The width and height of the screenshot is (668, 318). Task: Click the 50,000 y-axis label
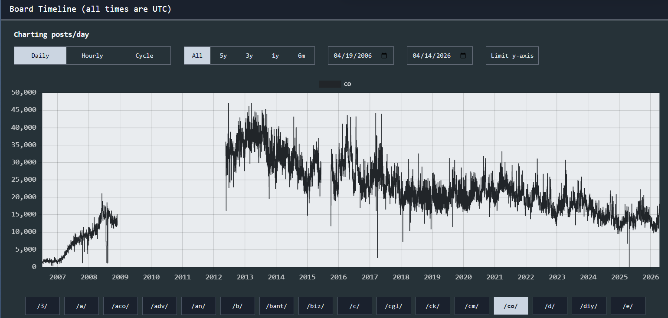coord(25,92)
